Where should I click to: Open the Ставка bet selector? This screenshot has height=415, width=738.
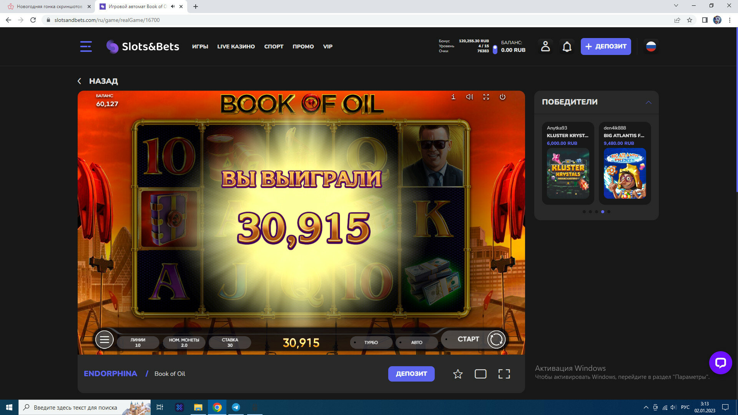tap(230, 342)
